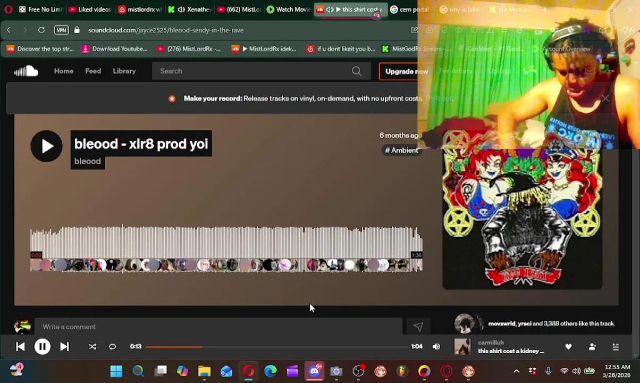
Task: Open carmilluh now-playing thumbnail
Action: coord(462,347)
